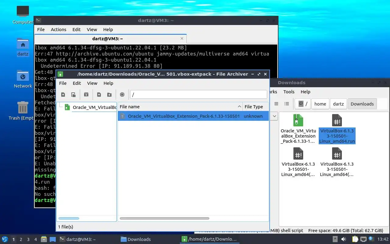This screenshot has width=390, height=244.
Task: Open Help menu in terminal window
Action: pos(108,30)
